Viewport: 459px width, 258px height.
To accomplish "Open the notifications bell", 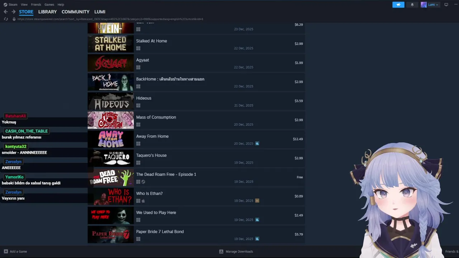I will [x=412, y=5].
